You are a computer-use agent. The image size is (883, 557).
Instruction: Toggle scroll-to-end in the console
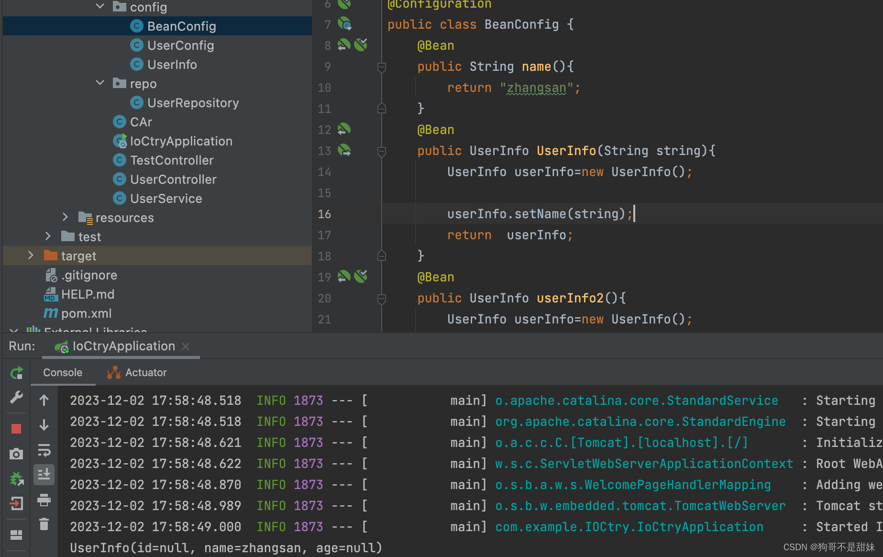pos(44,475)
